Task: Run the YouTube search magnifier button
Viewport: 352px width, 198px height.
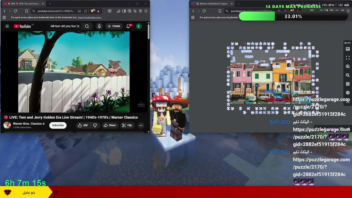Action: [x=87, y=26]
